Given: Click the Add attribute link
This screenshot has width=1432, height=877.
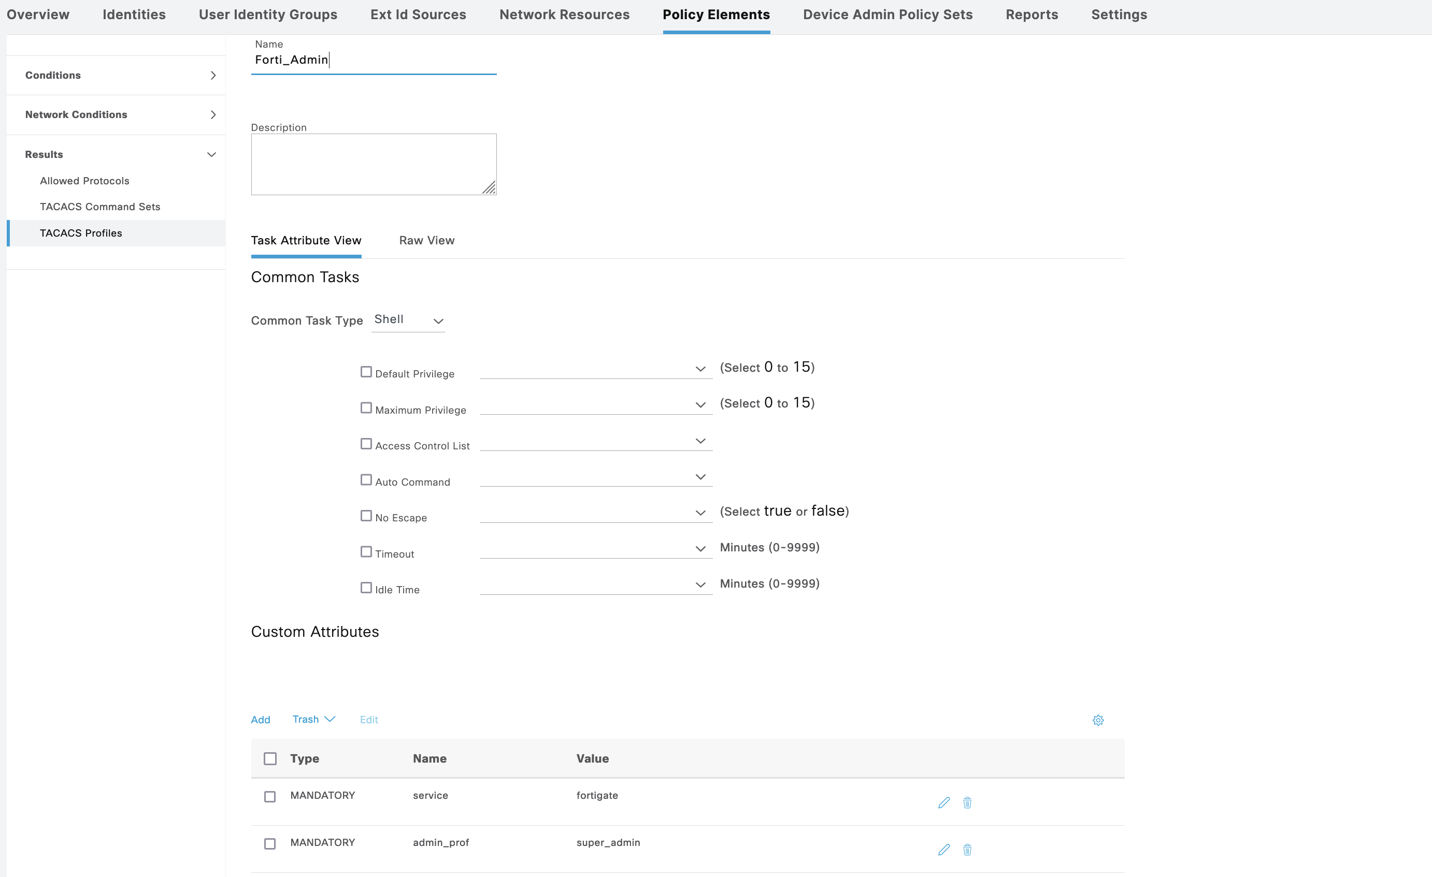Looking at the screenshot, I should (261, 720).
